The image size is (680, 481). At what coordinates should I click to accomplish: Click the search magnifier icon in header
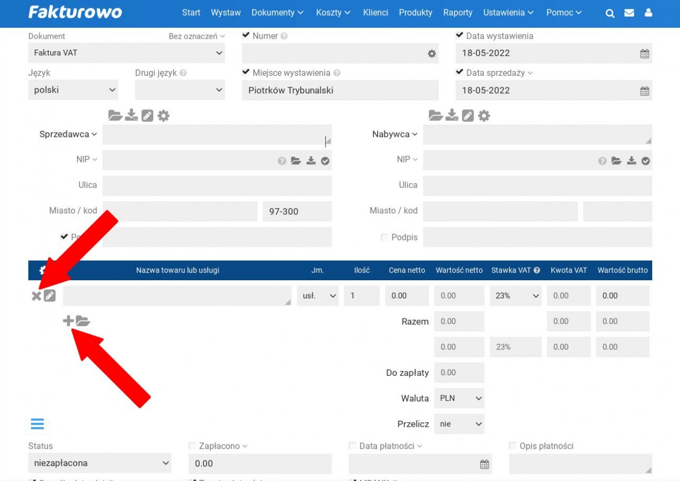[x=610, y=13]
